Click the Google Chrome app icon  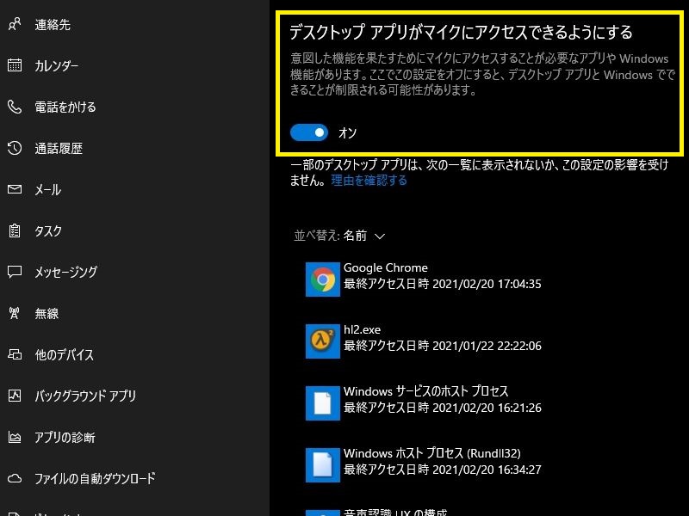tap(322, 279)
